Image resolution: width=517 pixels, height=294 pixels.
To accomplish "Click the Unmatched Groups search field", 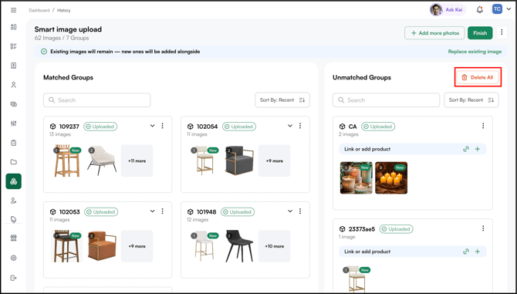I will coord(386,100).
